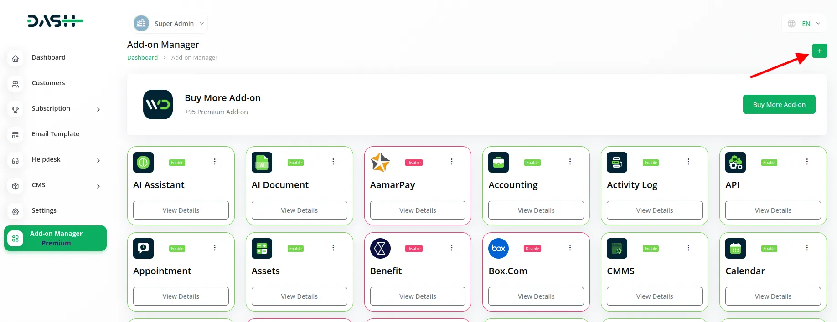Click the API gears icon
The width and height of the screenshot is (837, 322).
735,163
